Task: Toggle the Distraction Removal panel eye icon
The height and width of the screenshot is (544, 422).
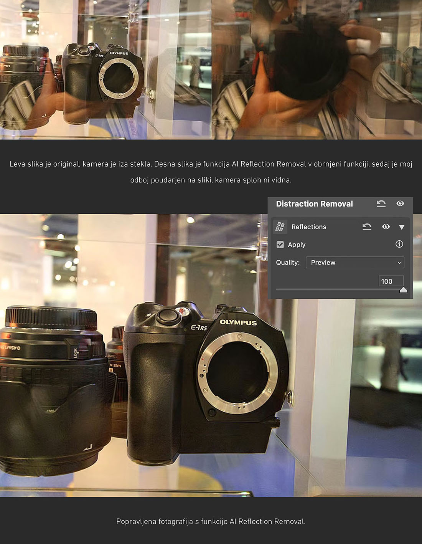Action: (400, 203)
